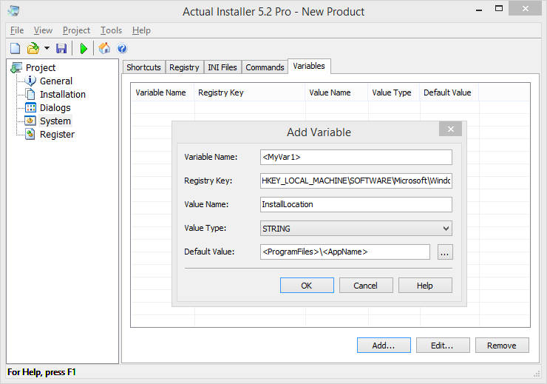Cancel the Add Variable dialog
547x384 pixels.
(x=365, y=286)
